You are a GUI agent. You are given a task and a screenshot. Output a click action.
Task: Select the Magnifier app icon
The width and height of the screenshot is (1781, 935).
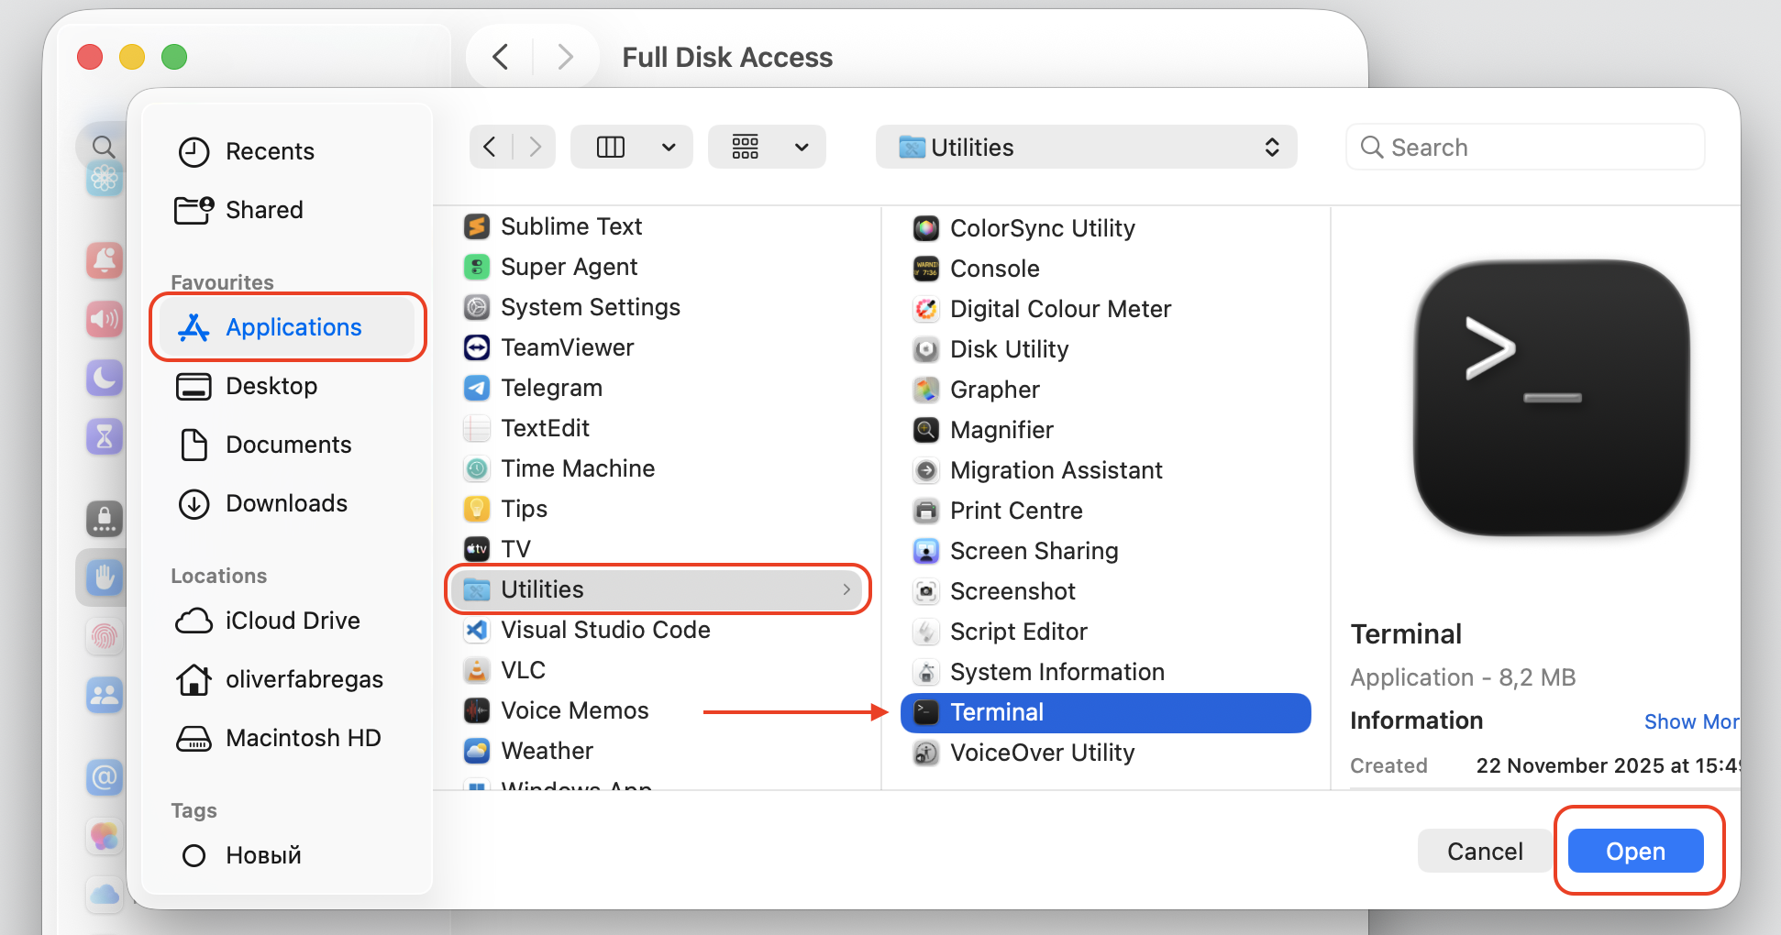(x=926, y=430)
